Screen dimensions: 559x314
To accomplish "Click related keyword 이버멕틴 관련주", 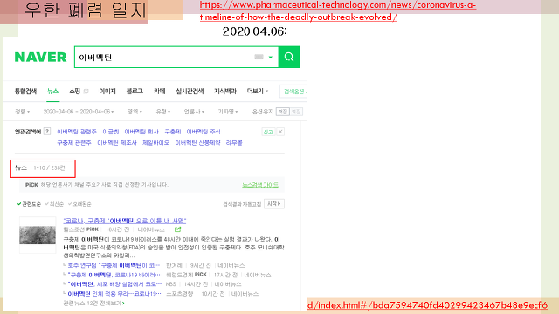I will click(77, 132).
